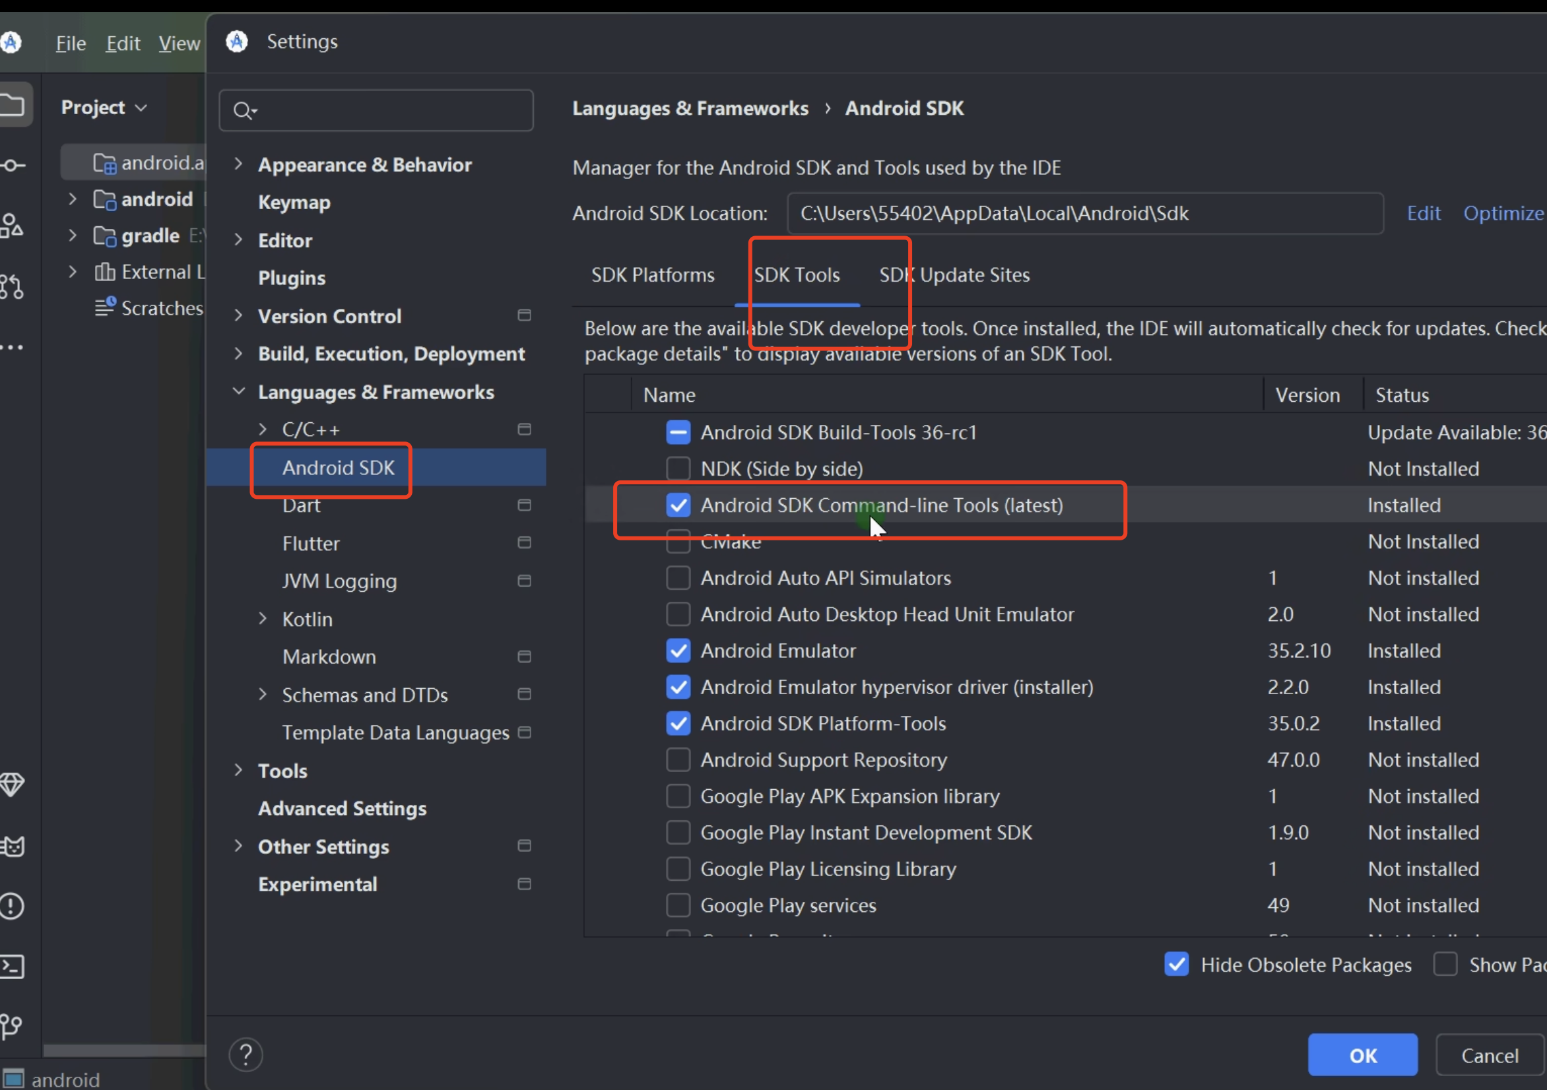Open the Pull Requests tool window

point(12,286)
